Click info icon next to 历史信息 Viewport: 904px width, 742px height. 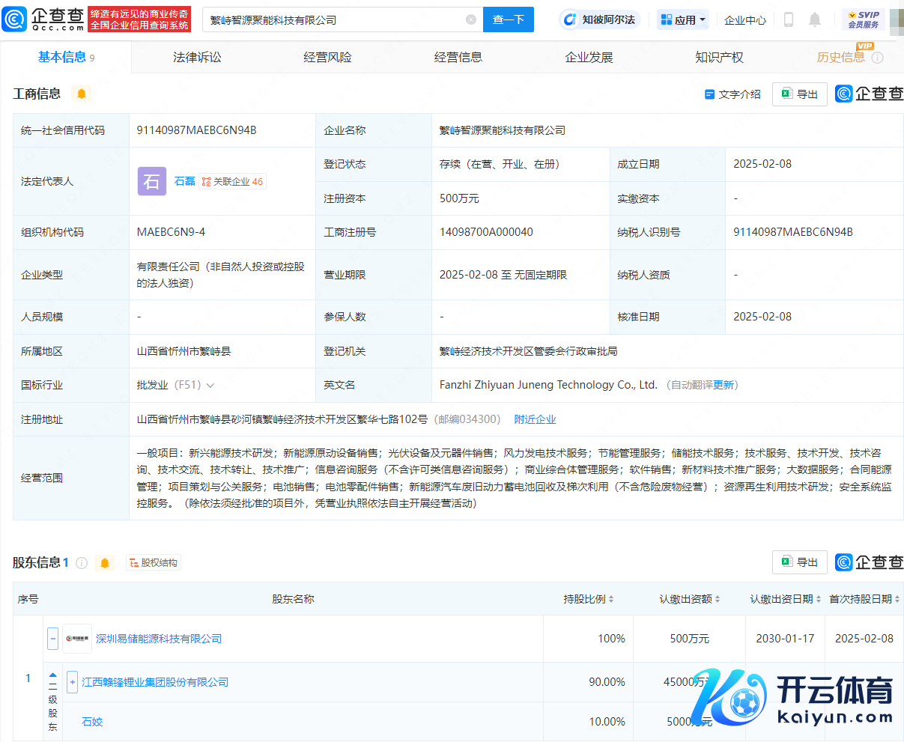[877, 58]
